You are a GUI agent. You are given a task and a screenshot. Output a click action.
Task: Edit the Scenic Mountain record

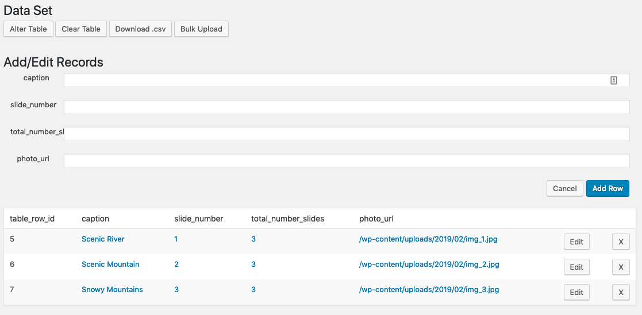(x=576, y=267)
